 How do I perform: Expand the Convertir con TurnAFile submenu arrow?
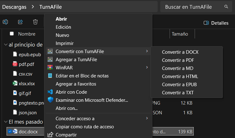tap(147, 51)
